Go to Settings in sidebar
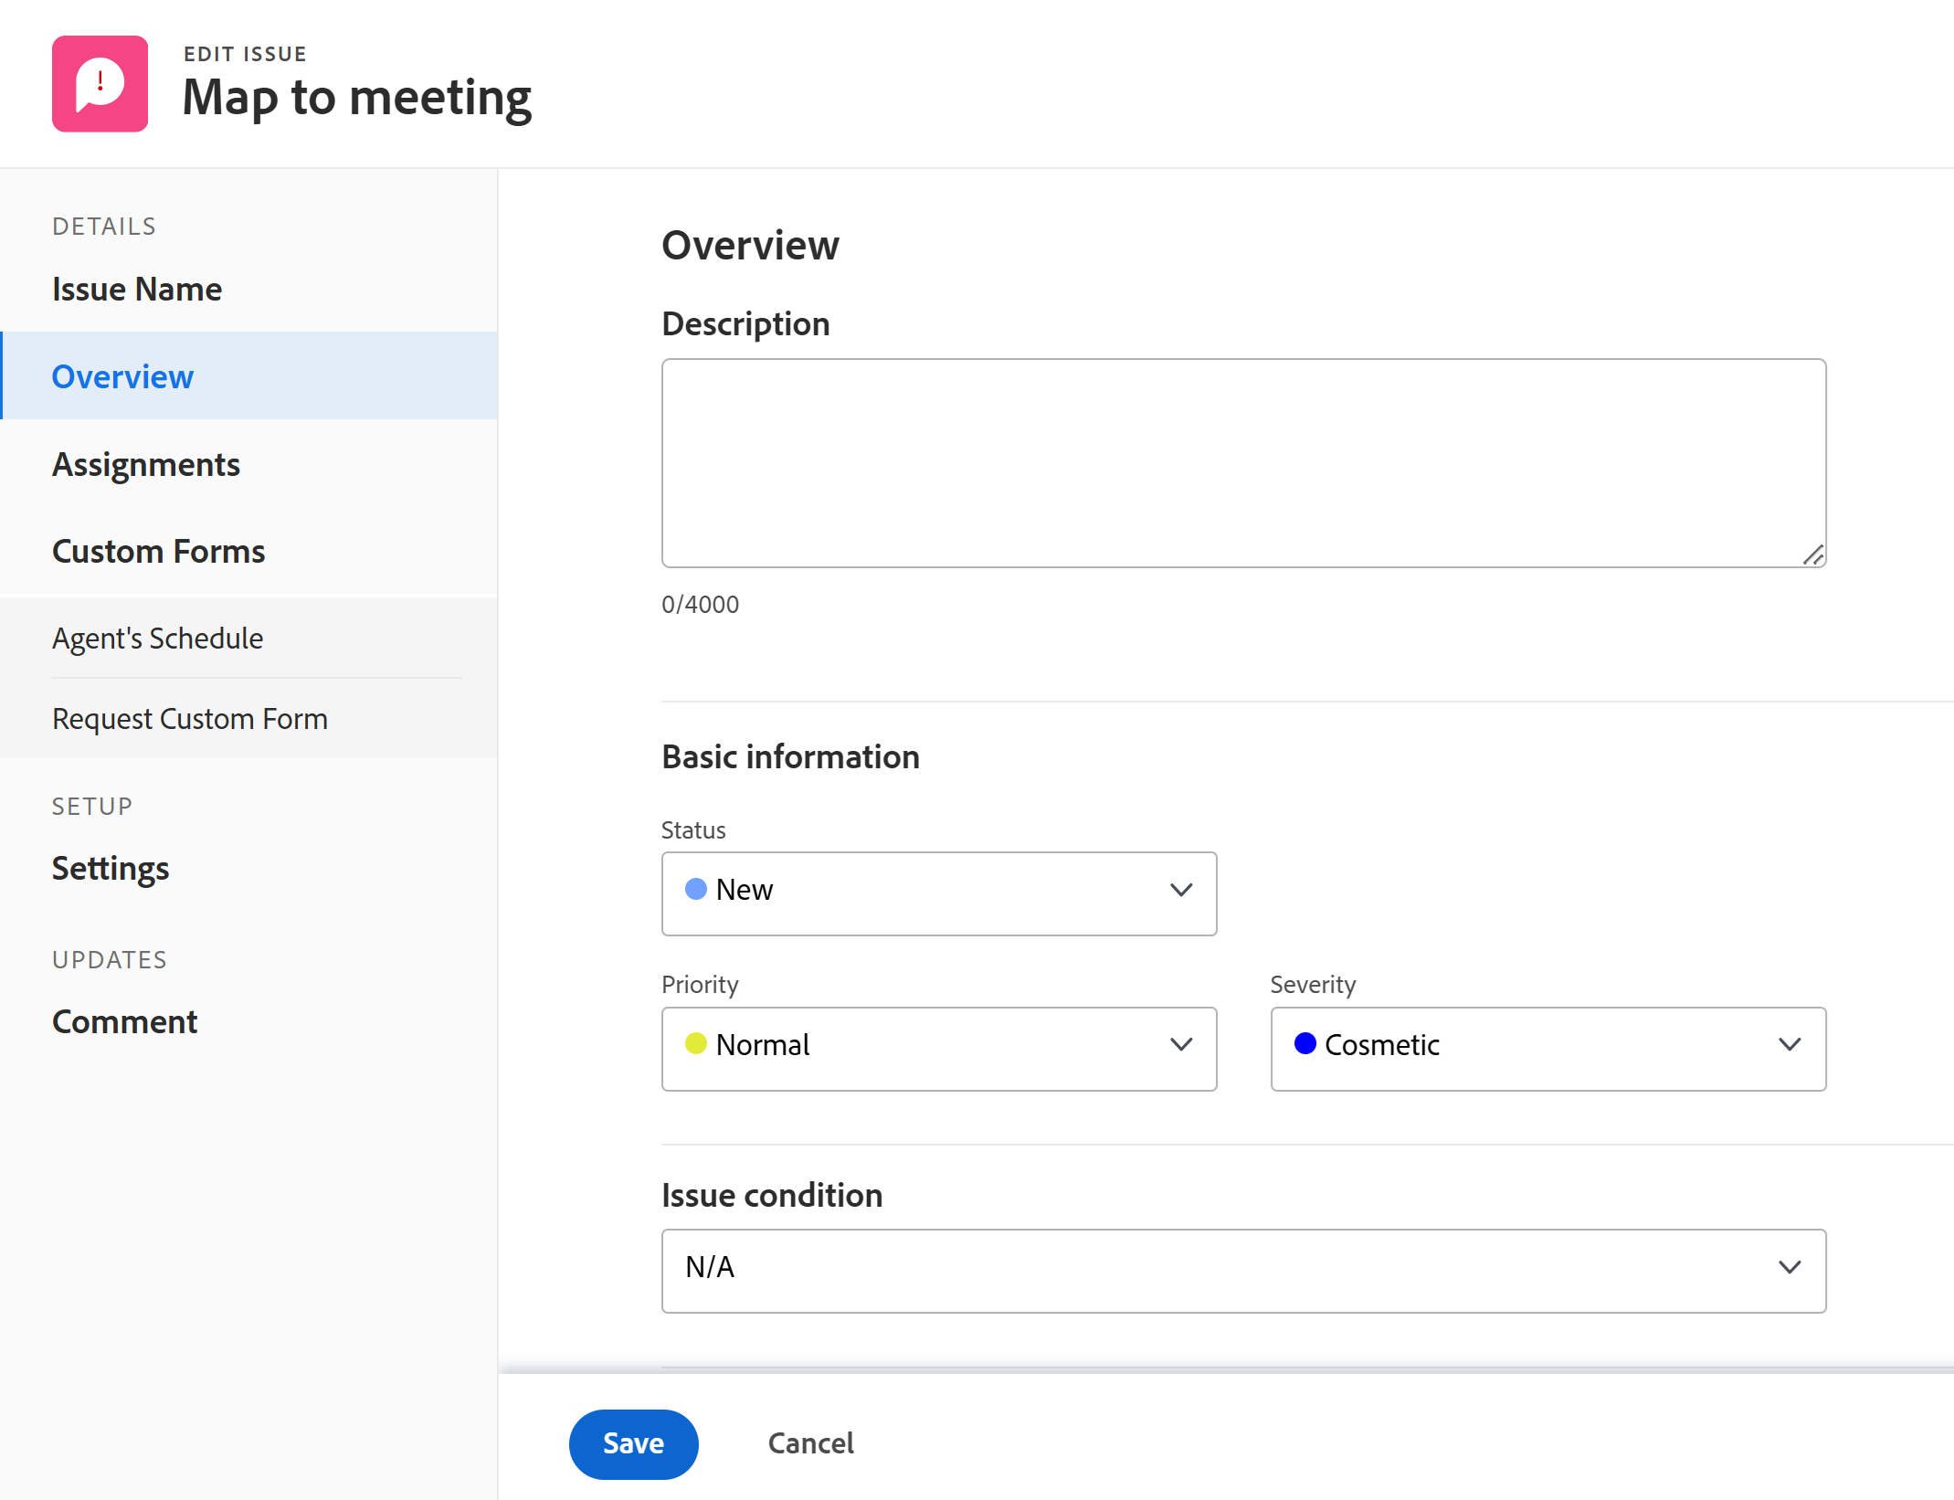The width and height of the screenshot is (1954, 1500). point(111,868)
